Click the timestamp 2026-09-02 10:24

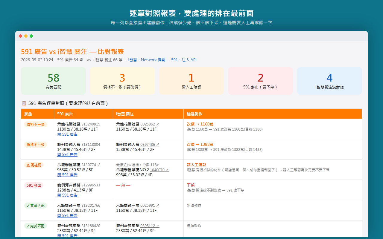coord(37,60)
